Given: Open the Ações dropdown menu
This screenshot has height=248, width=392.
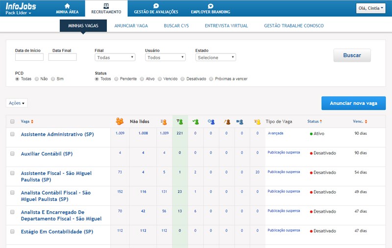Looking at the screenshot, I should 17,103.
